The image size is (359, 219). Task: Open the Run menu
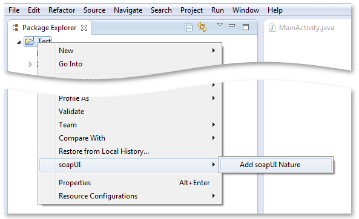click(x=217, y=10)
